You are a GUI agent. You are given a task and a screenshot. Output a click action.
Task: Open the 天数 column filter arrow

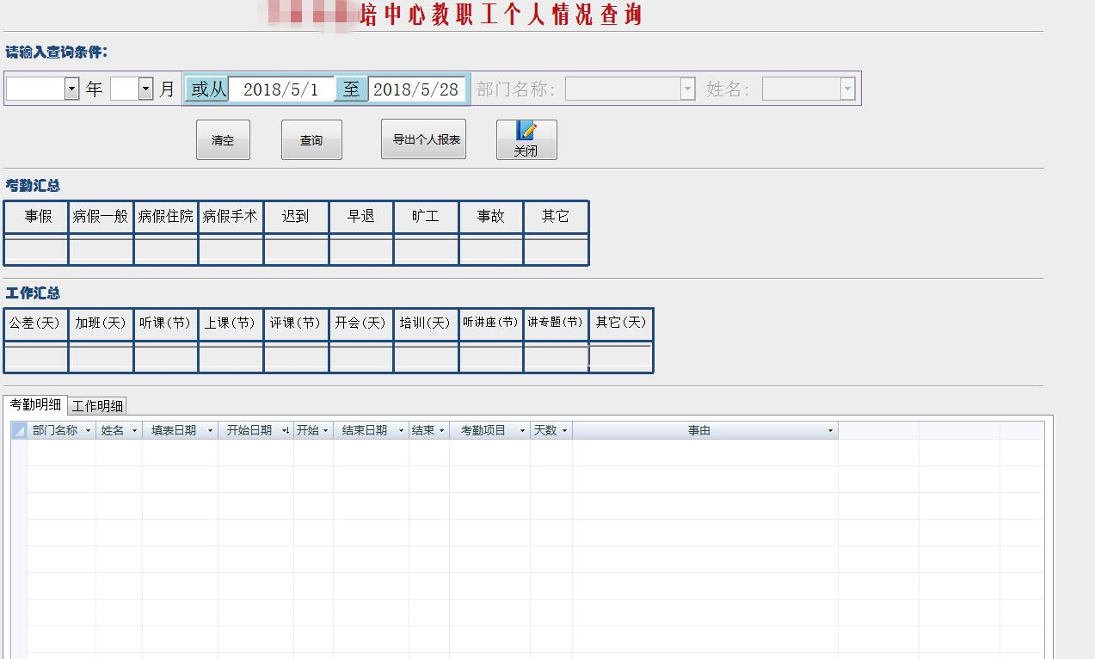point(564,431)
